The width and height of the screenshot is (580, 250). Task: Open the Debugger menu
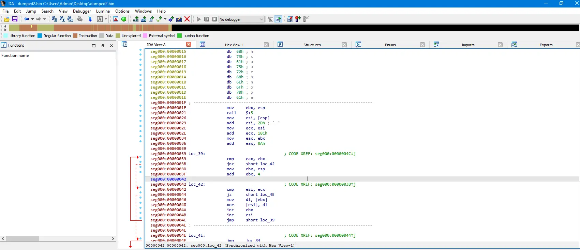coord(82,11)
